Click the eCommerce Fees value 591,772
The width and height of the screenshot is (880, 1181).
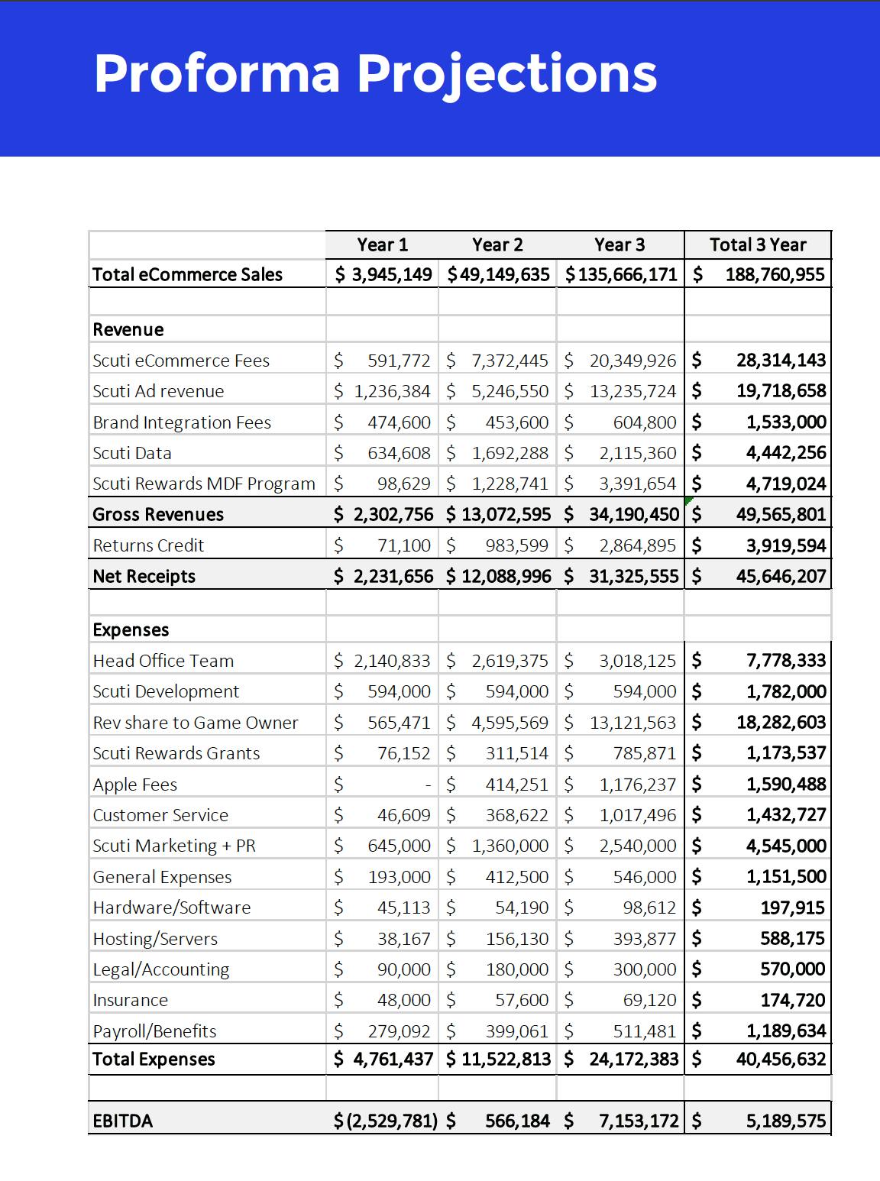(399, 361)
